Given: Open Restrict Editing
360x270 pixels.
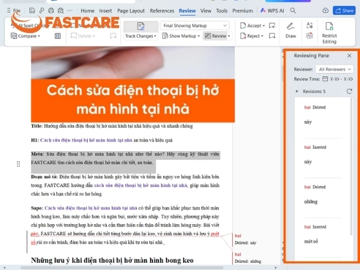Looking at the screenshot, I should 329,33.
